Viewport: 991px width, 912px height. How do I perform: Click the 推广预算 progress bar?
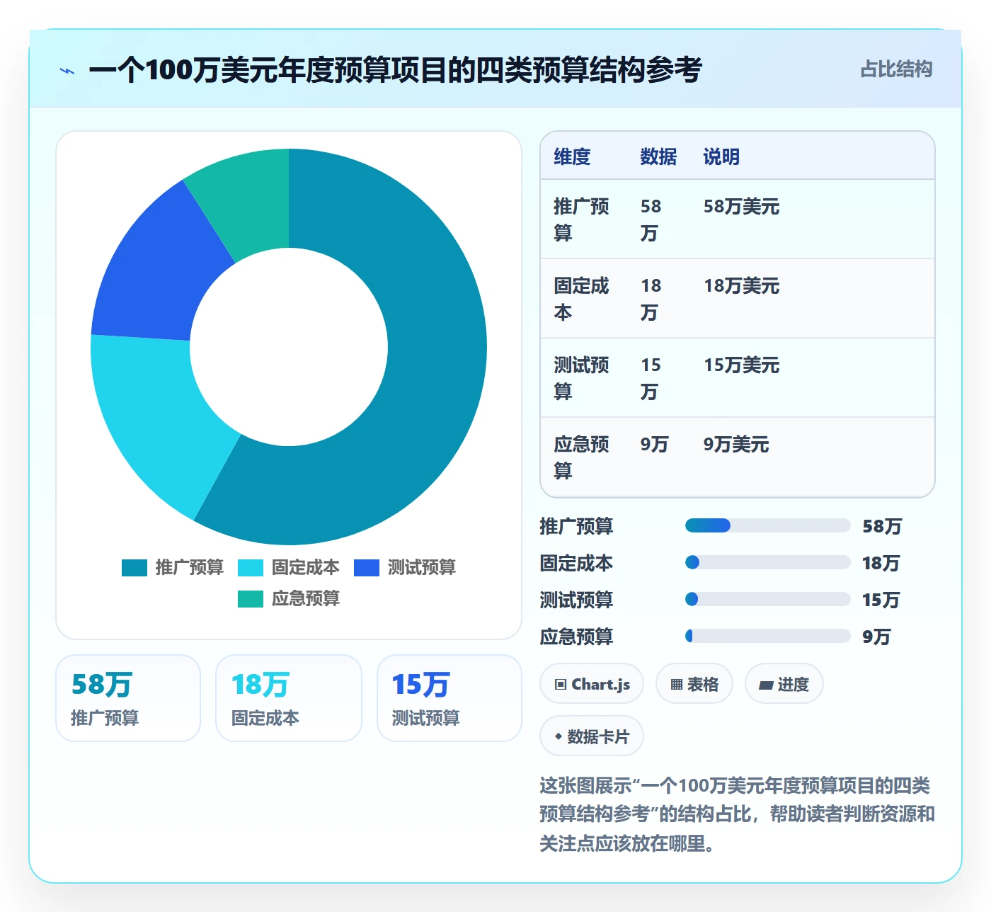(x=767, y=525)
